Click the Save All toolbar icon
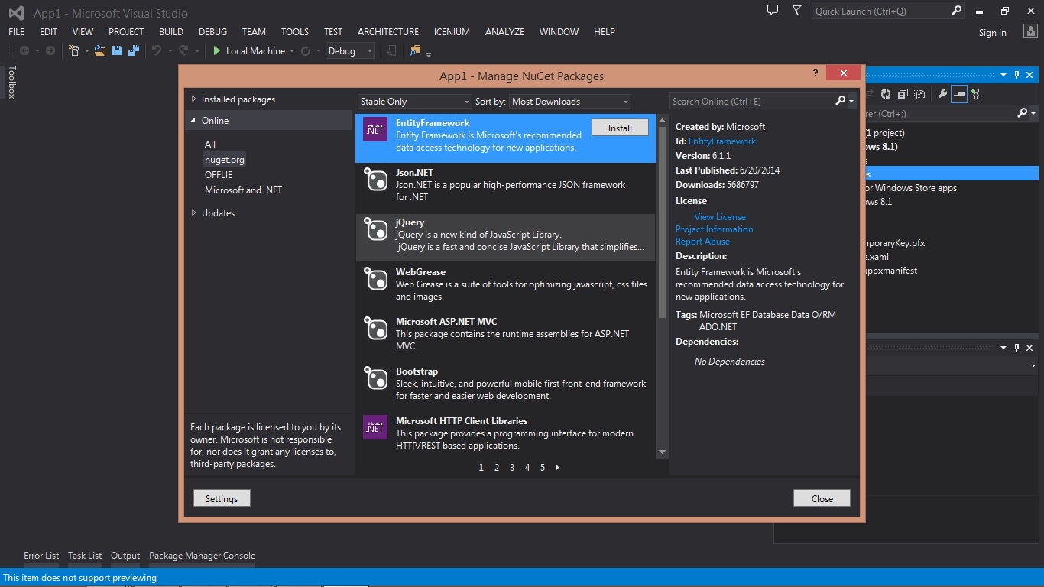1044x587 pixels. [x=134, y=50]
